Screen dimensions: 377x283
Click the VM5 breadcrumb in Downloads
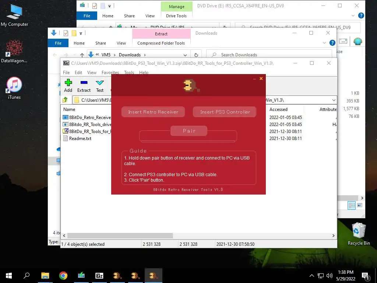click(x=106, y=55)
